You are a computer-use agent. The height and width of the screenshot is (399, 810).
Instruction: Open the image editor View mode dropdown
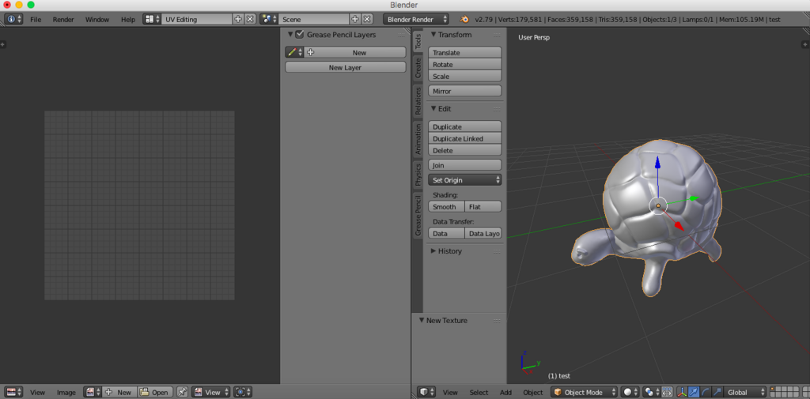210,393
